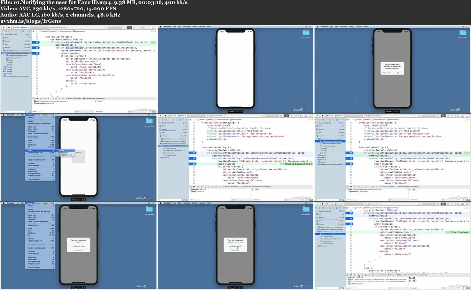This screenshot has height=290, width=471.
Task: Select Authorize Apple Pay in Face ID submenu frame
Action: click(x=41, y=153)
